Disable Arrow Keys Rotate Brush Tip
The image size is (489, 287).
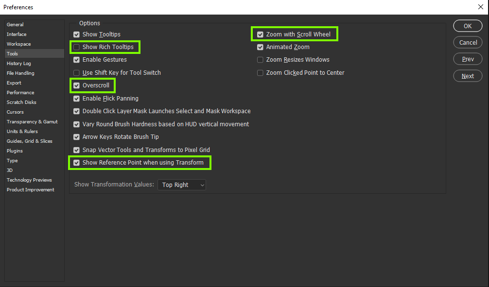pyautogui.click(x=76, y=137)
